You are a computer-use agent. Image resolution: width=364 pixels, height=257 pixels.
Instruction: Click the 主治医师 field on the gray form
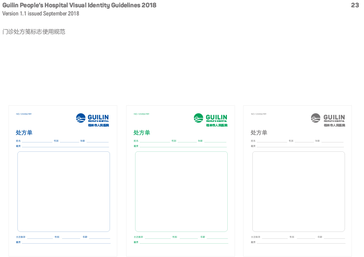coord(274,237)
